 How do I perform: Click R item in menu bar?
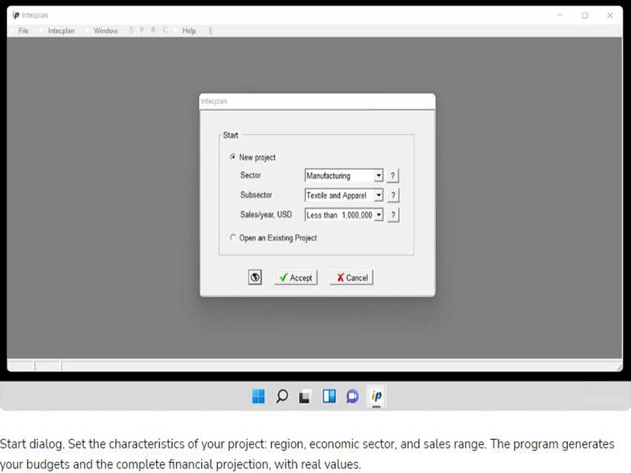(153, 30)
